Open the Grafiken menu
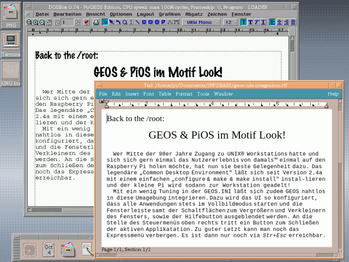 (170, 14)
